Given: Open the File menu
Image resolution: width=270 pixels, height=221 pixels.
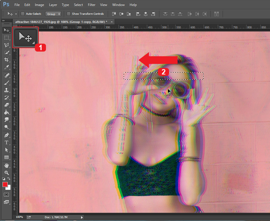Looking at the screenshot, I should (x=17, y=5).
